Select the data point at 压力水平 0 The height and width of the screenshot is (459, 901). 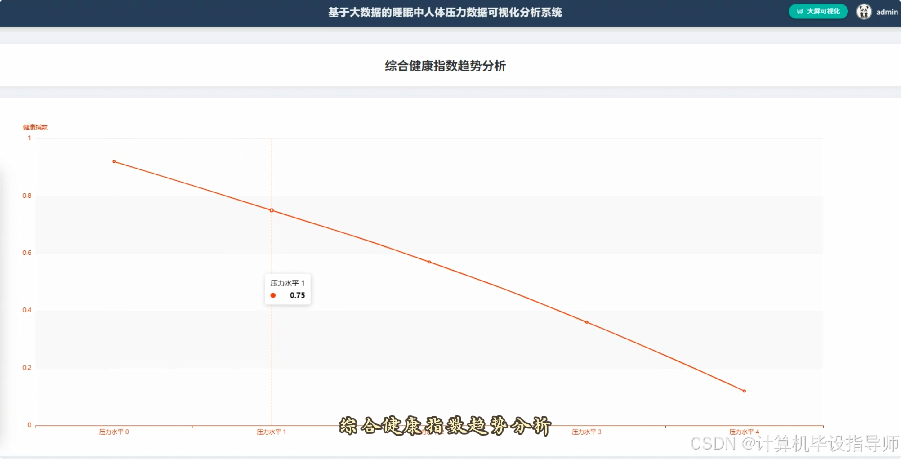click(x=114, y=161)
